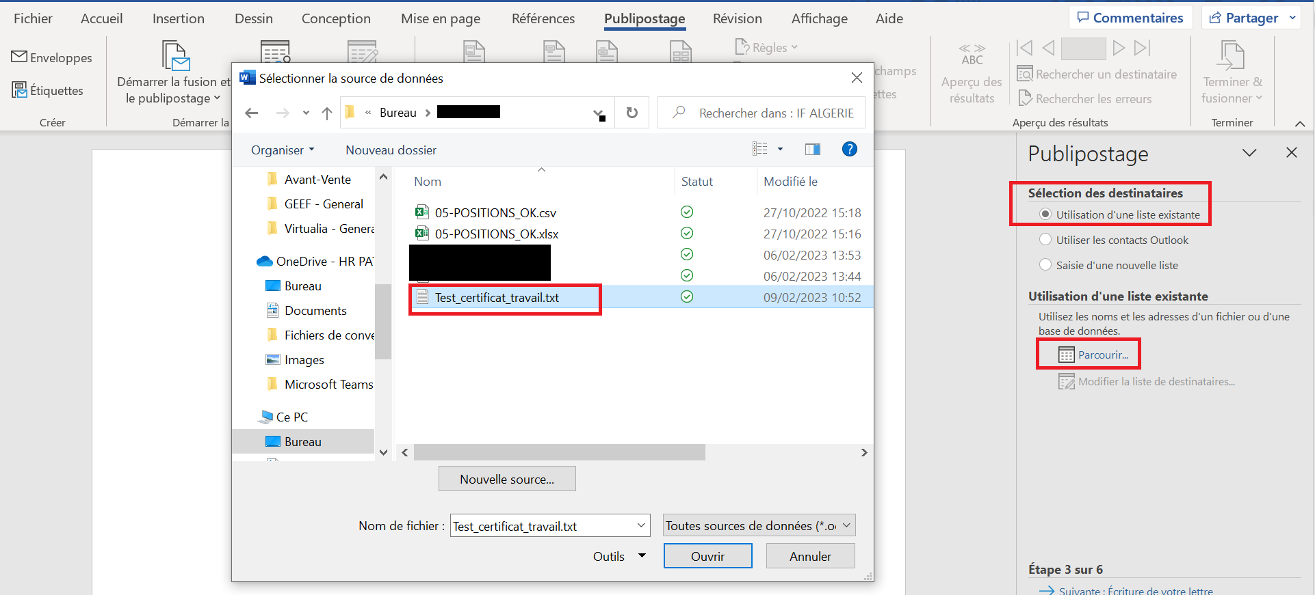Open the Organiser dropdown menu
The width and height of the screenshot is (1315, 595).
coord(282,150)
